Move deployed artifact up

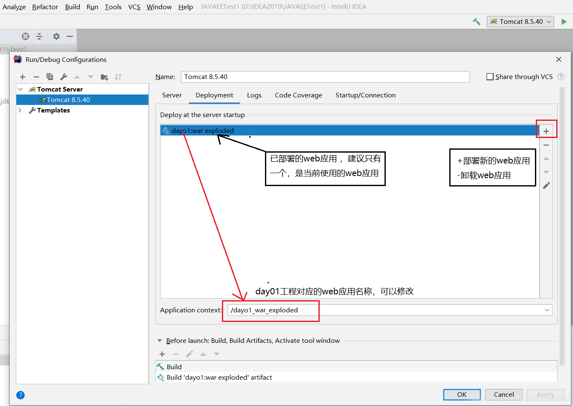pos(546,159)
